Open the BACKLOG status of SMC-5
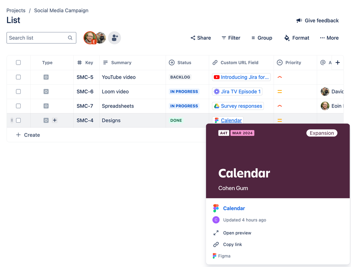The width and height of the screenshot is (351, 267). pos(180,77)
